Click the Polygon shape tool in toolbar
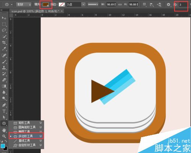 [4, 123]
